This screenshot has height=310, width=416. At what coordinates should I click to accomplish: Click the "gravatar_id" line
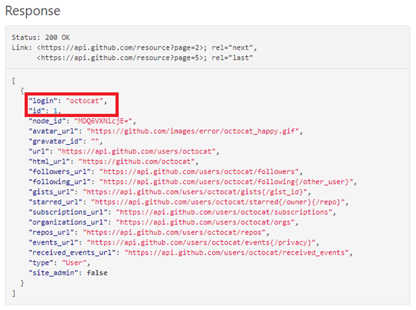click(65, 142)
